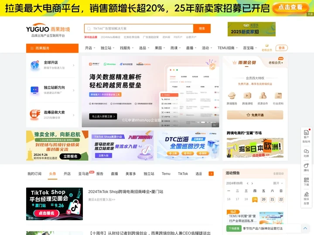This screenshot has height=235, width=314.
Task: Click the back-to-top arrow icon
Action: pos(305,228)
